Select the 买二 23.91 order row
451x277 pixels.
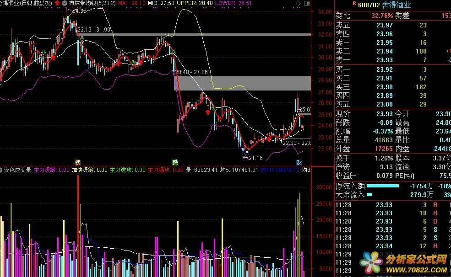(x=393, y=78)
